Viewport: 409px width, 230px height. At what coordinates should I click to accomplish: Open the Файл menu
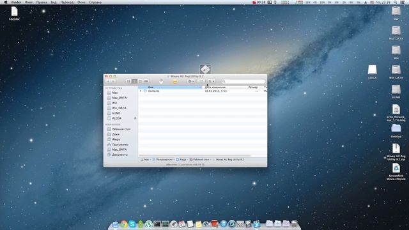point(29,2)
